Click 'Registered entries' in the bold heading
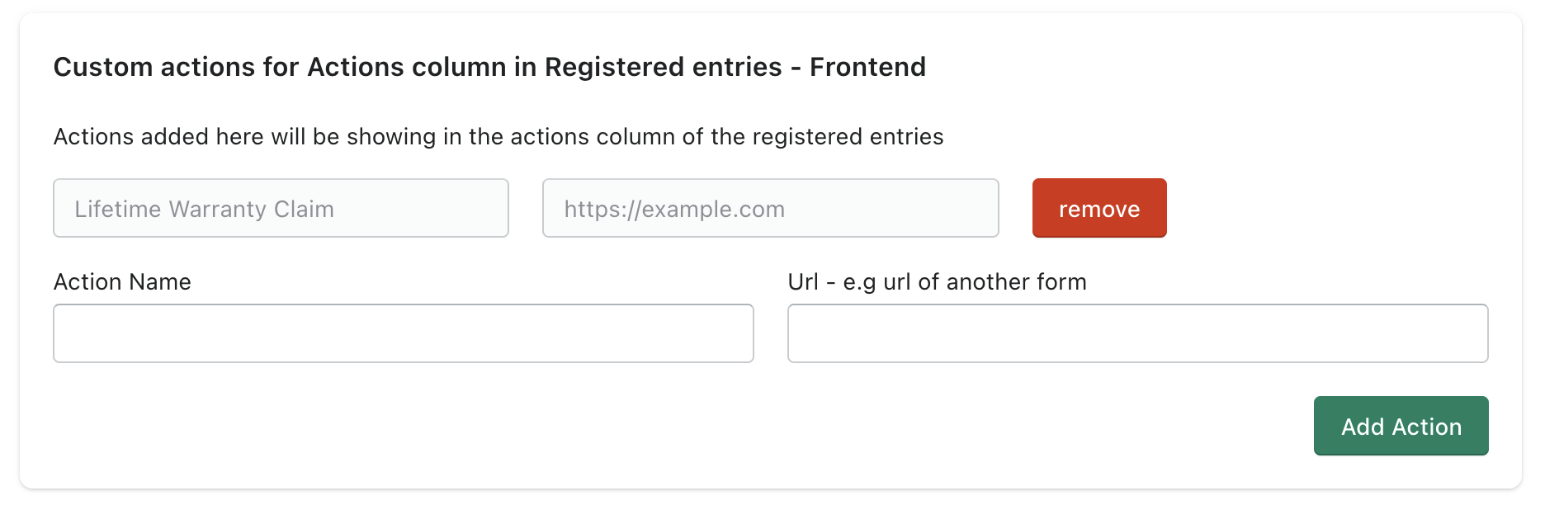The height and width of the screenshot is (505, 1545). click(x=663, y=67)
